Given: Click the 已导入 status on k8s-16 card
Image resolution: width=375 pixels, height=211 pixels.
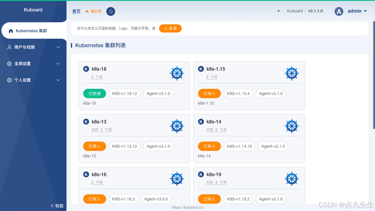Looking at the screenshot, I should coord(95,199).
